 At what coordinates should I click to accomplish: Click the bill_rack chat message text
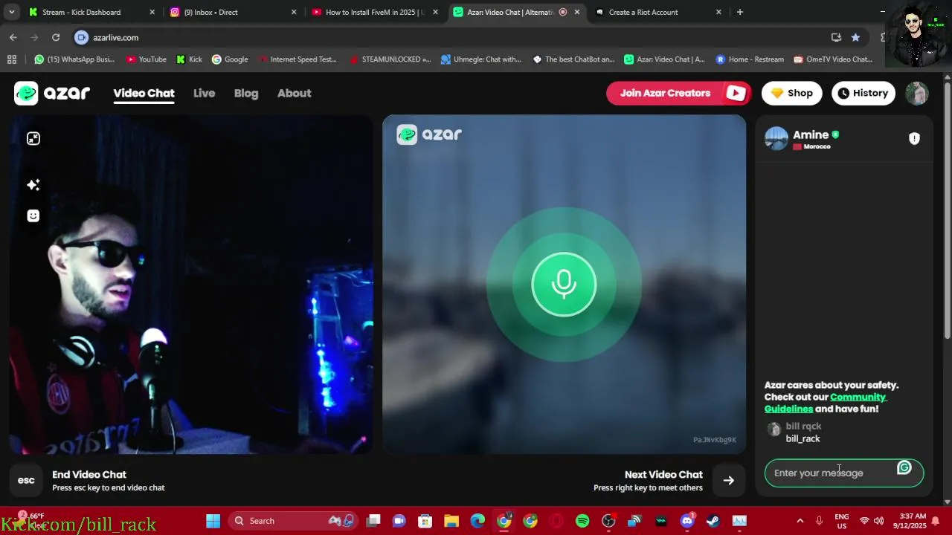[803, 438]
